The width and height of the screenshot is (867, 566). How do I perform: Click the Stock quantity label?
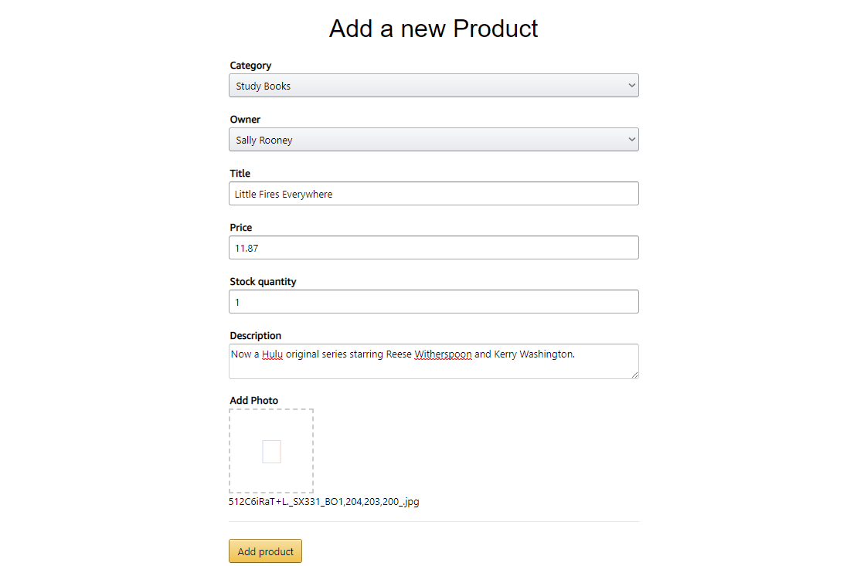(x=263, y=281)
